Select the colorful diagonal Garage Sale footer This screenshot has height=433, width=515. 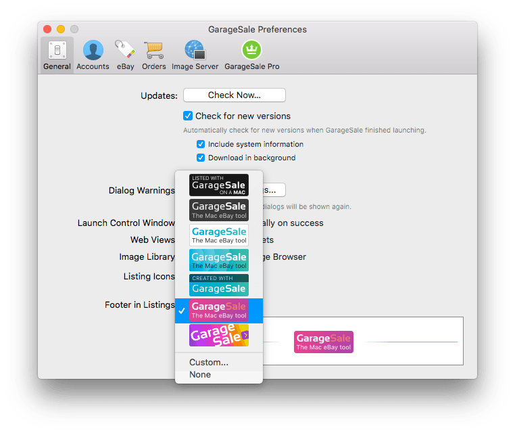coord(218,335)
